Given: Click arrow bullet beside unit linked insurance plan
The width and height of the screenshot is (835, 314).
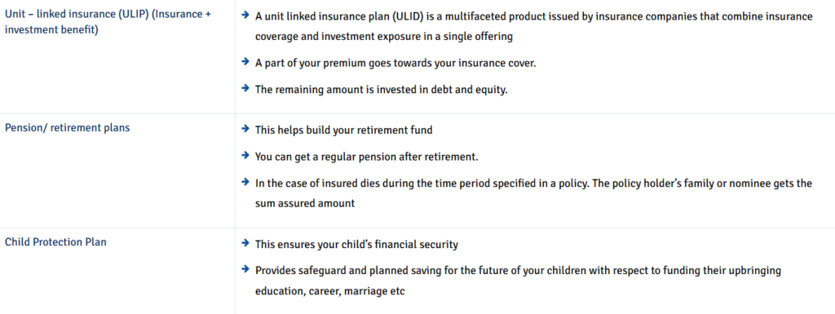Looking at the screenshot, I should (x=245, y=15).
